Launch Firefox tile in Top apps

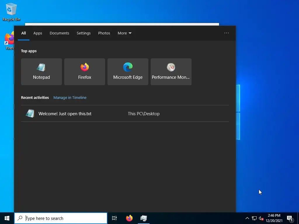(x=85, y=72)
